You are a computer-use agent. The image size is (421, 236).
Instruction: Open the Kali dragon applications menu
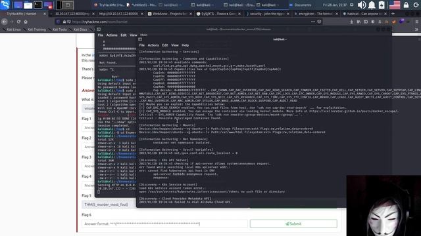point(5,5)
